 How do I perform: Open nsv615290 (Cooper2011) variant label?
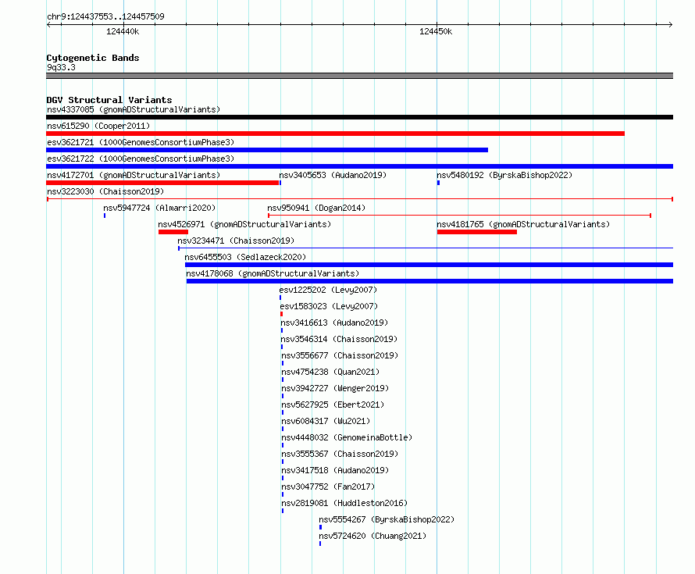click(98, 126)
